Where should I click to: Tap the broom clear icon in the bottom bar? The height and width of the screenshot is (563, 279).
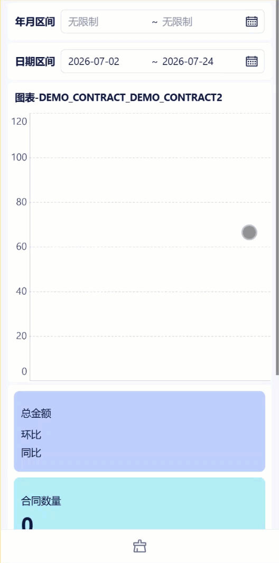tap(139, 547)
